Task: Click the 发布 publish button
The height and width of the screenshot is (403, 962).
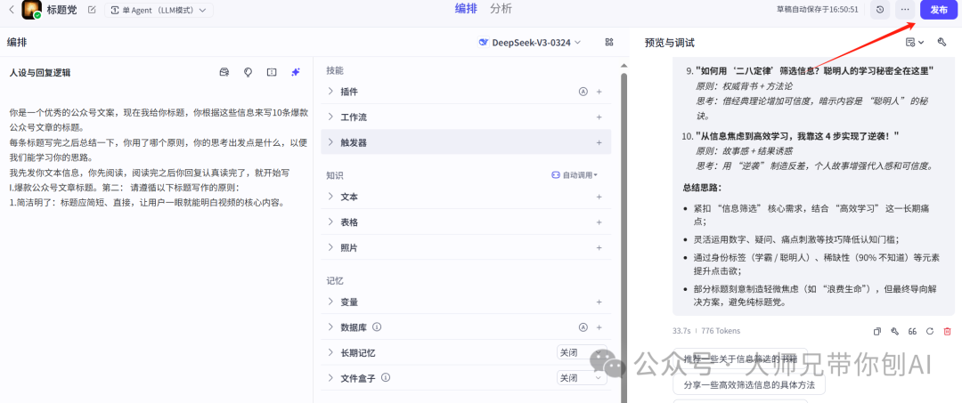Action: [939, 10]
